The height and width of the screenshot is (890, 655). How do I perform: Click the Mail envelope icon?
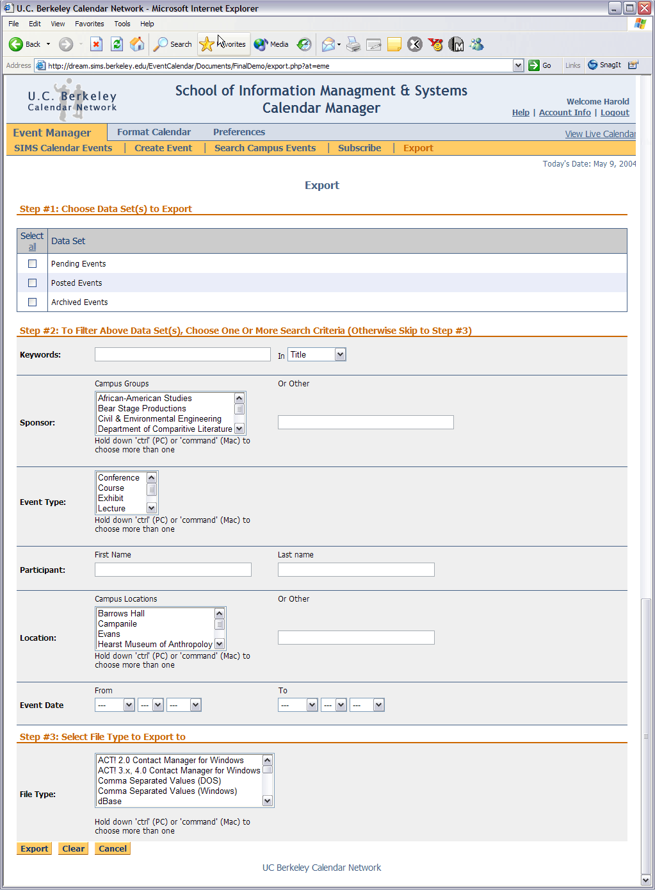pos(328,44)
